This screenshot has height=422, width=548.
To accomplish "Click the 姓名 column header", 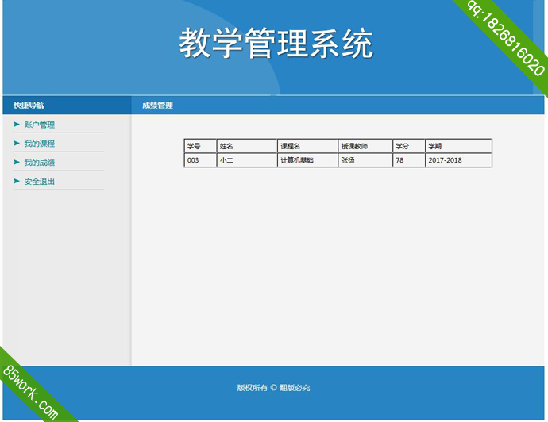I will pyautogui.click(x=226, y=146).
